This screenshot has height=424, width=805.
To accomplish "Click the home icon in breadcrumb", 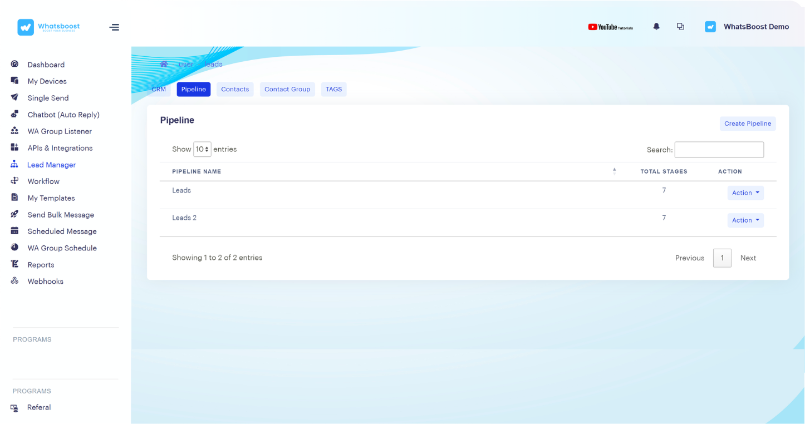I will [x=164, y=64].
